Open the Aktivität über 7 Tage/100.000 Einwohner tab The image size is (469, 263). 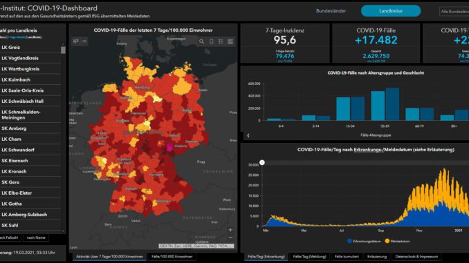click(x=109, y=256)
